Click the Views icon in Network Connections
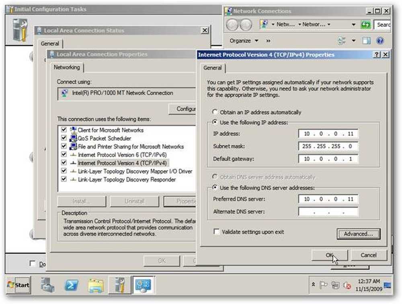Viewport: 402px width, 304px height. [341, 41]
